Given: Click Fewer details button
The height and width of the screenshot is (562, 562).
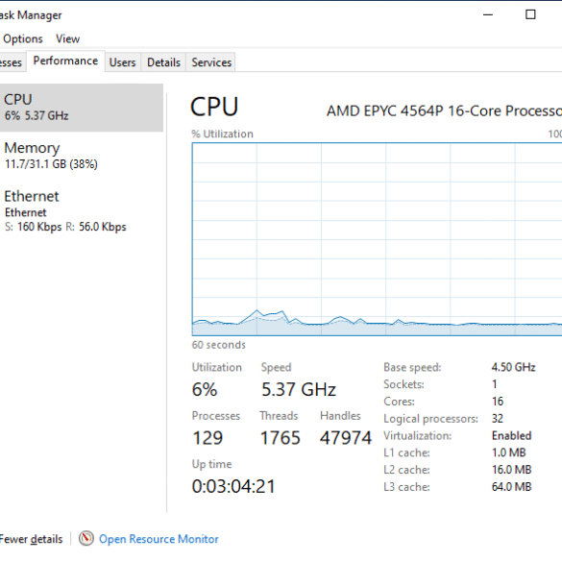Looking at the screenshot, I should click(31, 539).
